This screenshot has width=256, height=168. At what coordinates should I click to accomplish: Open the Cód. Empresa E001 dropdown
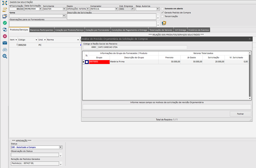[133, 9]
